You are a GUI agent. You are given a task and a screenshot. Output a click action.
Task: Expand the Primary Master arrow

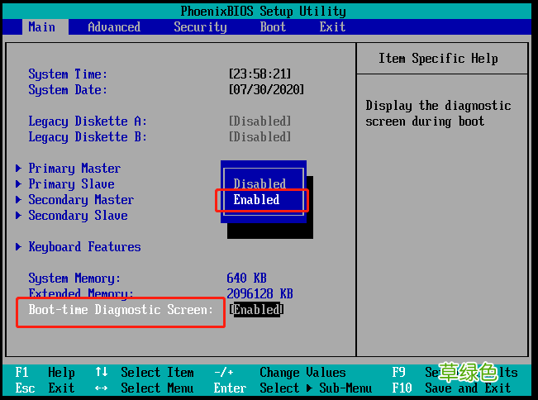coord(18,168)
